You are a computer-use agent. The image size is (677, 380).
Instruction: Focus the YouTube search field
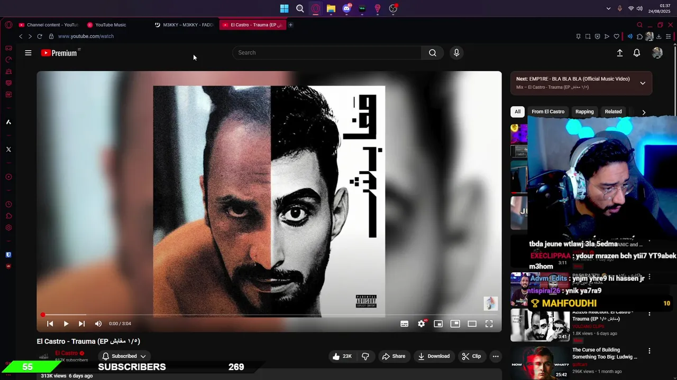tap(327, 53)
